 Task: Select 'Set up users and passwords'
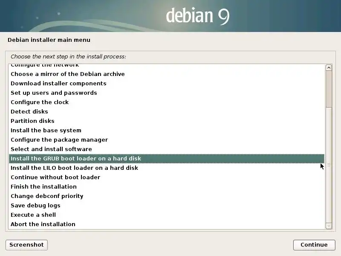[167, 93]
